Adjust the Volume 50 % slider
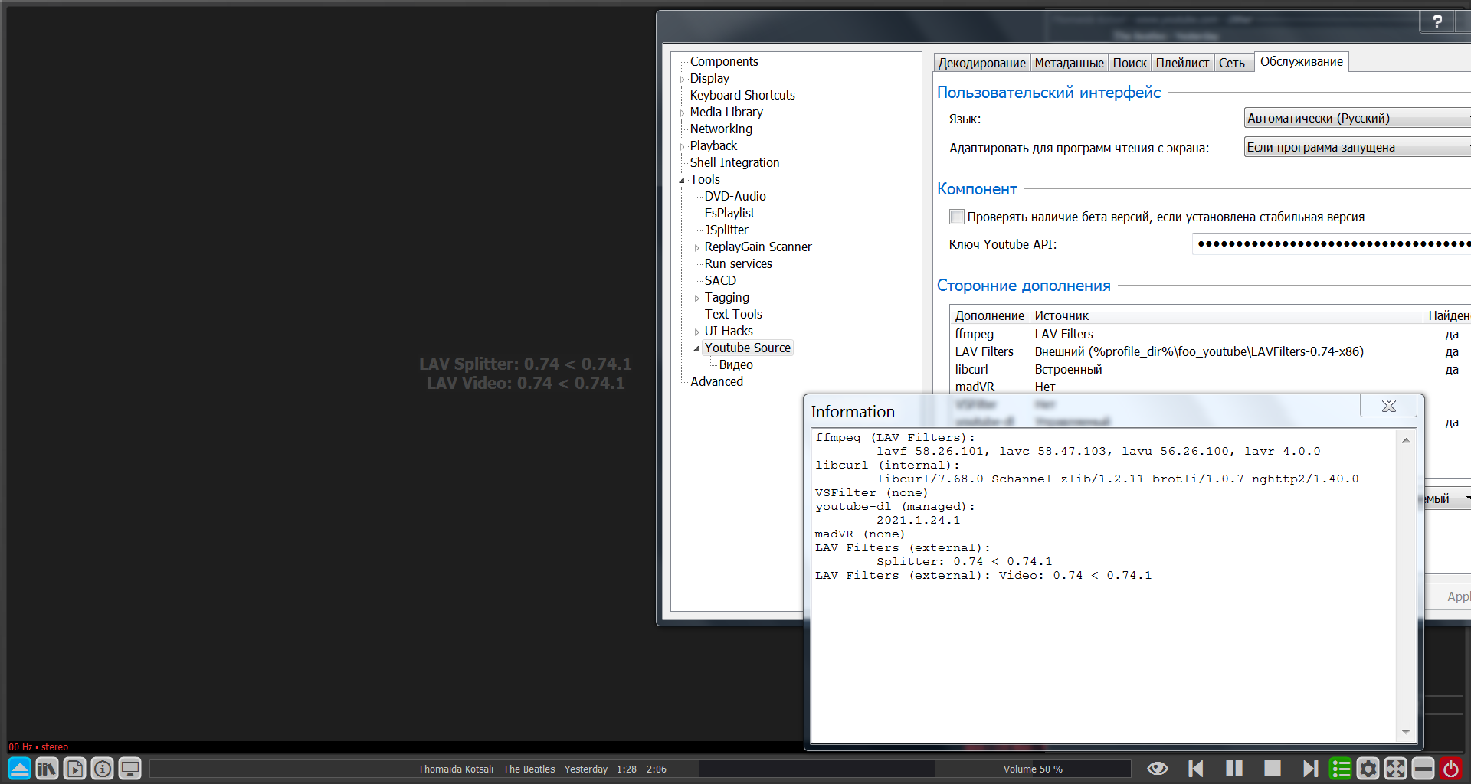The image size is (1471, 784). pyautogui.click(x=1032, y=769)
